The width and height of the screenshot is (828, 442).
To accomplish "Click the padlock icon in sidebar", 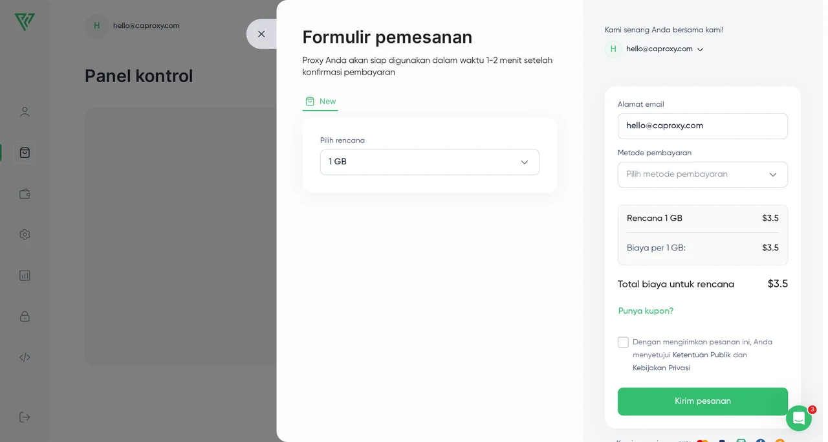I will pyautogui.click(x=25, y=316).
